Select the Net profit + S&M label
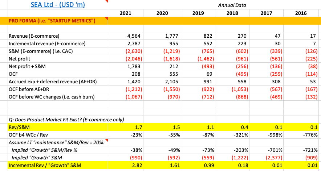321x171 pixels. point(27,66)
